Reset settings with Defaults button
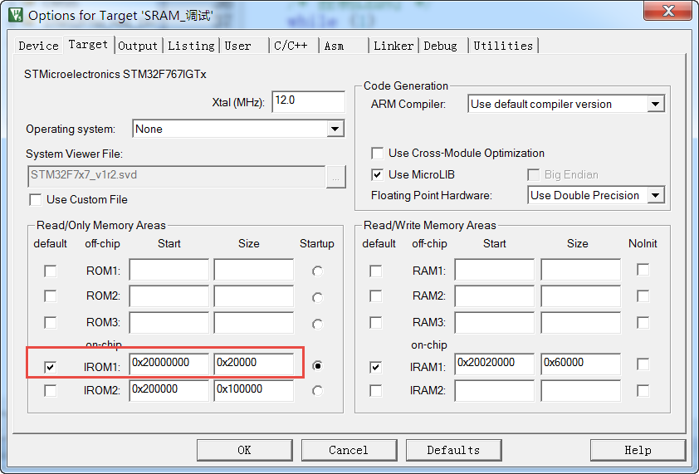This screenshot has width=699, height=474. coord(454,451)
